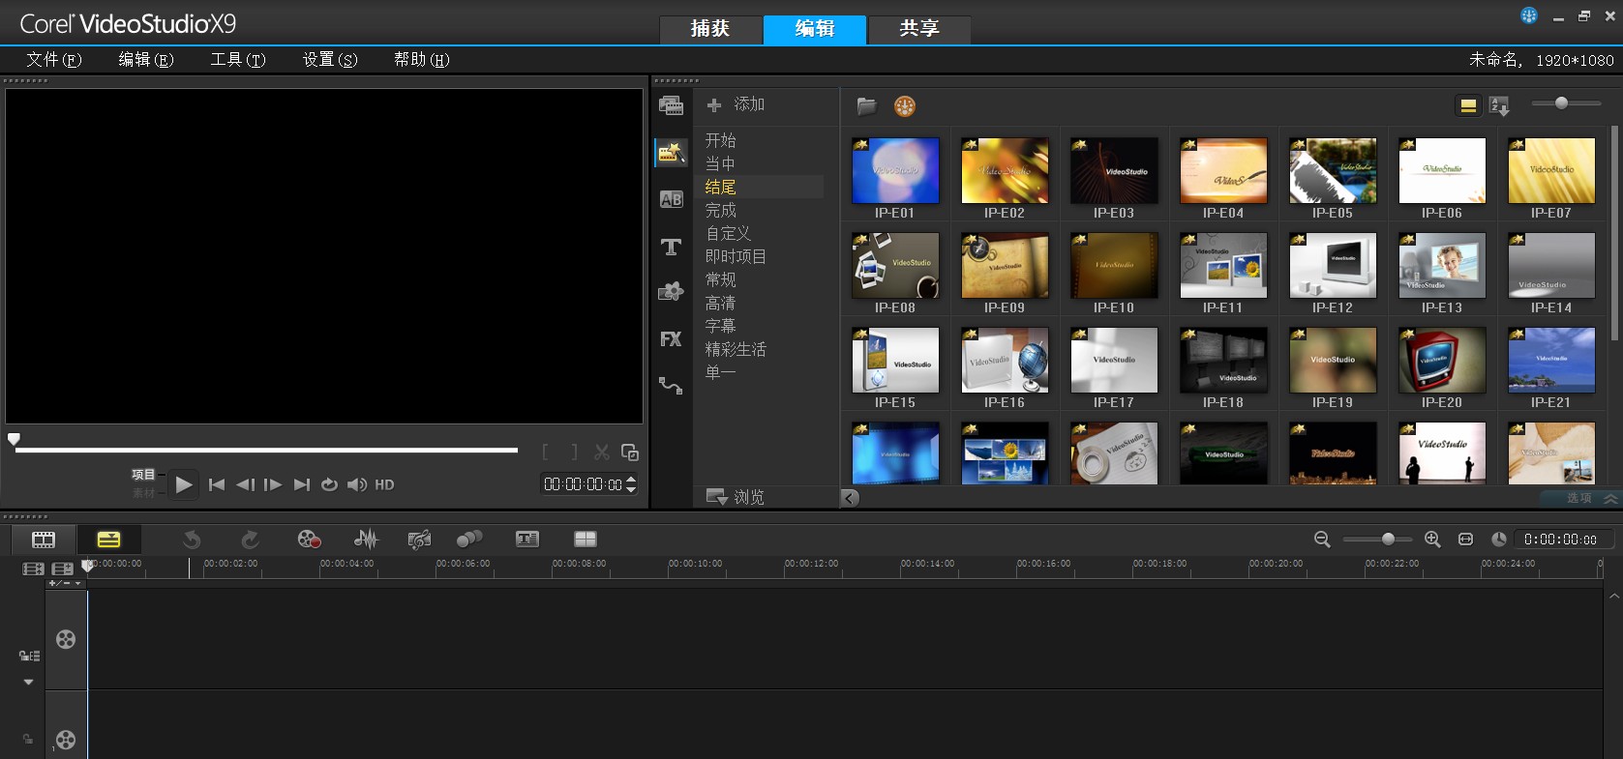
Task: Click timeline scroll up chevron
Action: tap(1613, 597)
